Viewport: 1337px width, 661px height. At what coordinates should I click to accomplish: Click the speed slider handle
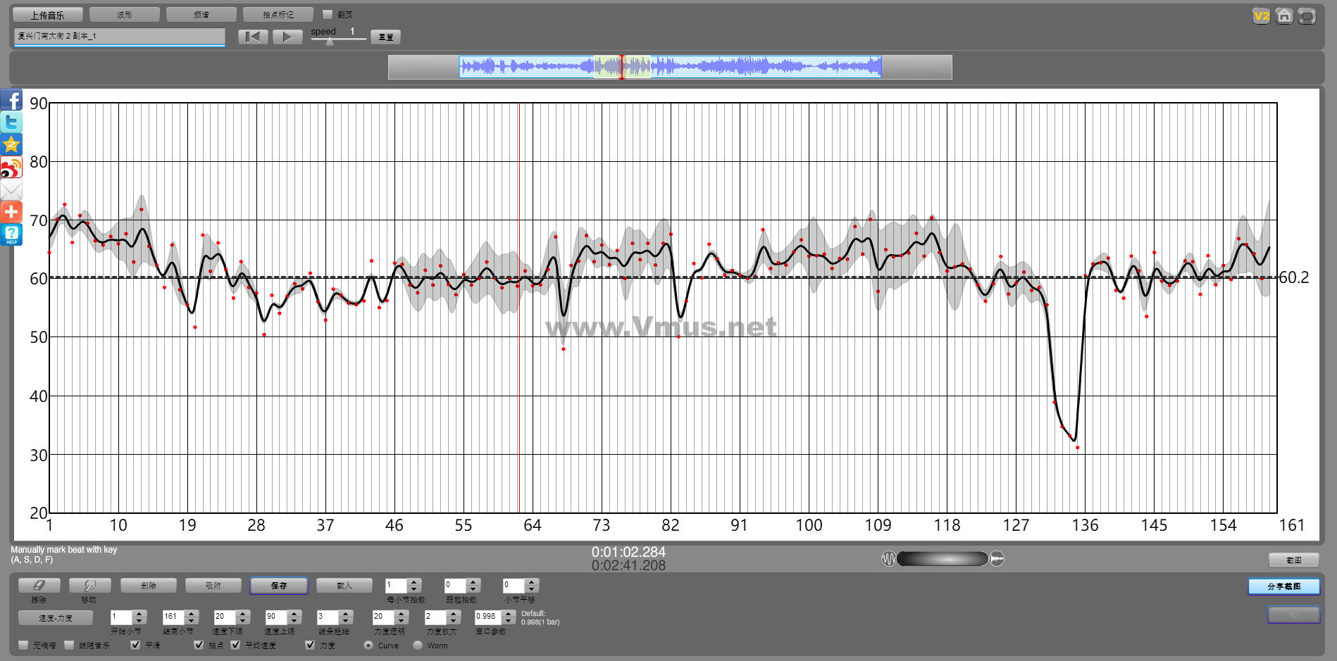(329, 42)
